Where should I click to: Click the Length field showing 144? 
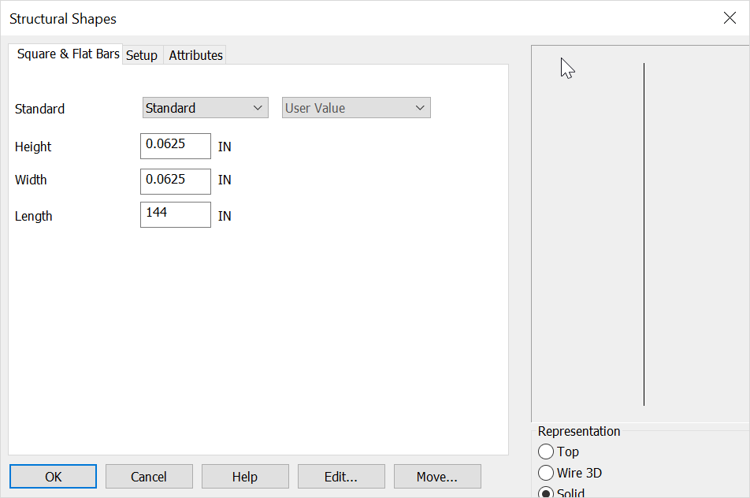(175, 214)
